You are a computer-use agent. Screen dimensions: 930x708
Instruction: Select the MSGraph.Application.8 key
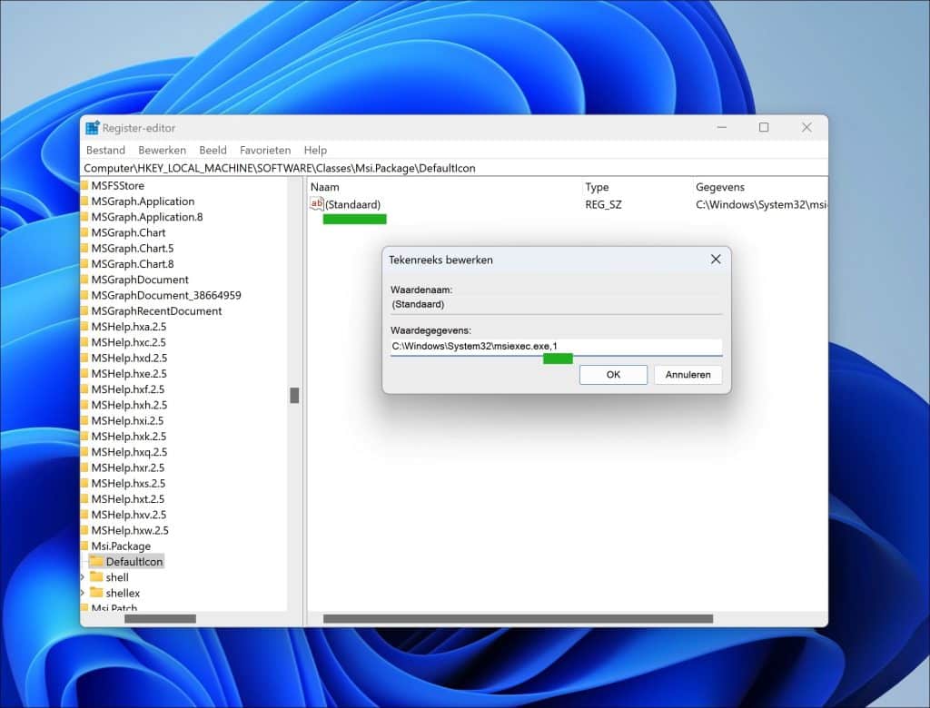click(147, 217)
